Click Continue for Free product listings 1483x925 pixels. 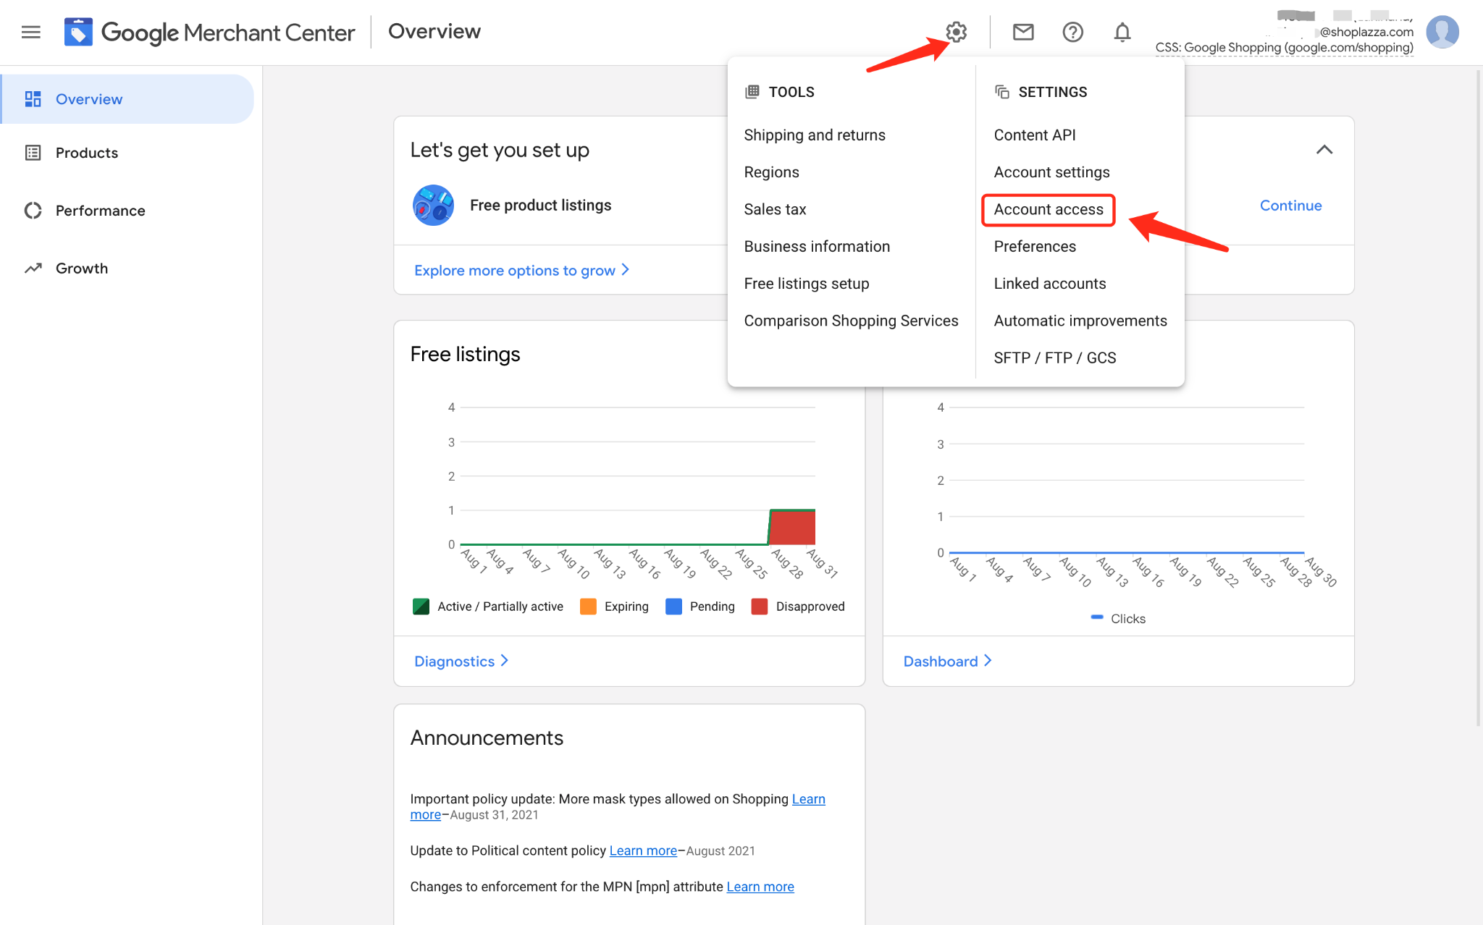[x=1290, y=206]
